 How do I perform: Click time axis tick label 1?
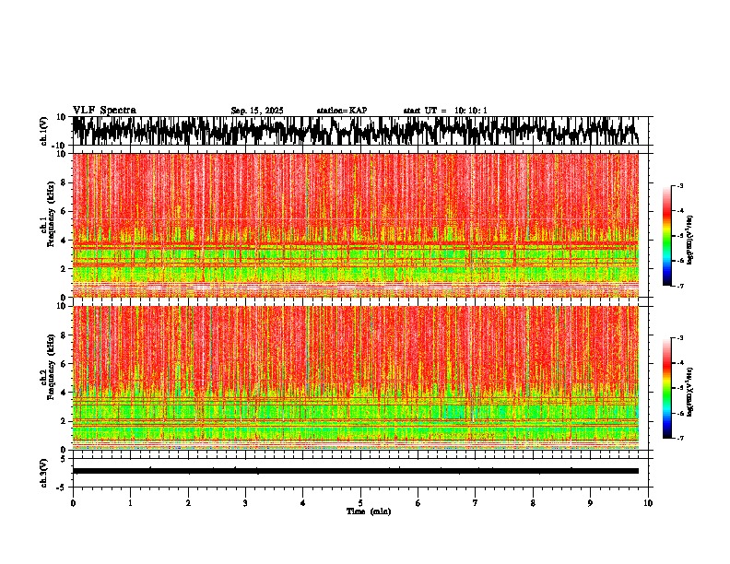click(x=130, y=503)
